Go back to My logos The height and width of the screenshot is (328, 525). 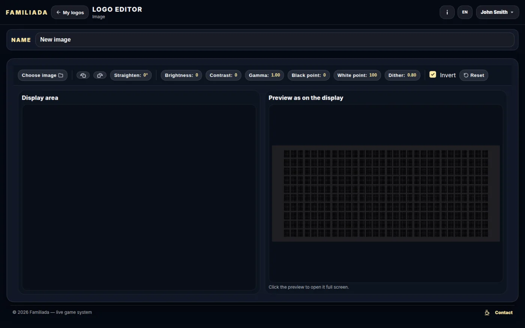pyautogui.click(x=70, y=12)
